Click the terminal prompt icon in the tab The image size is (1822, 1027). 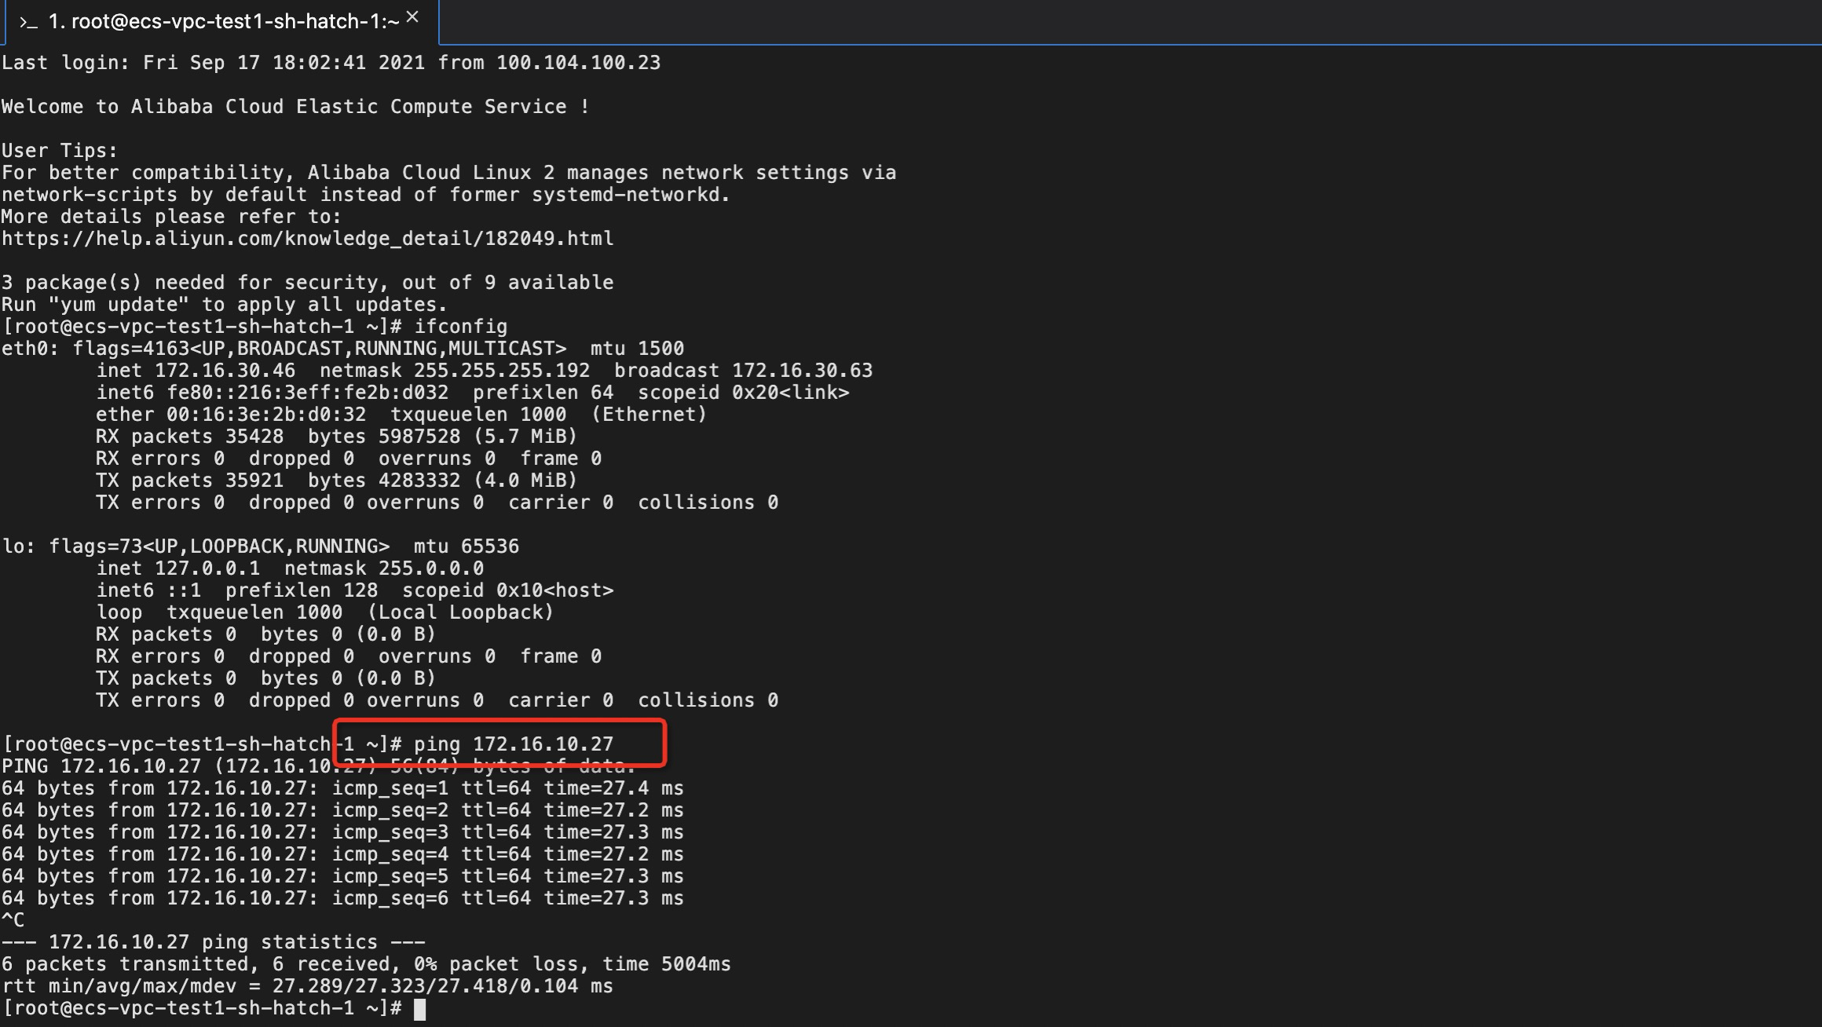click(28, 23)
